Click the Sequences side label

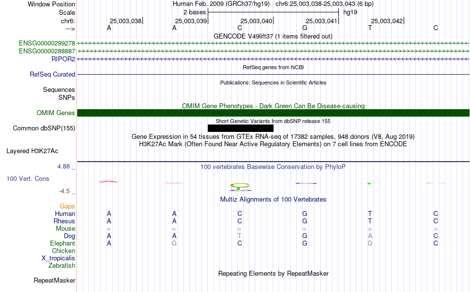point(59,89)
